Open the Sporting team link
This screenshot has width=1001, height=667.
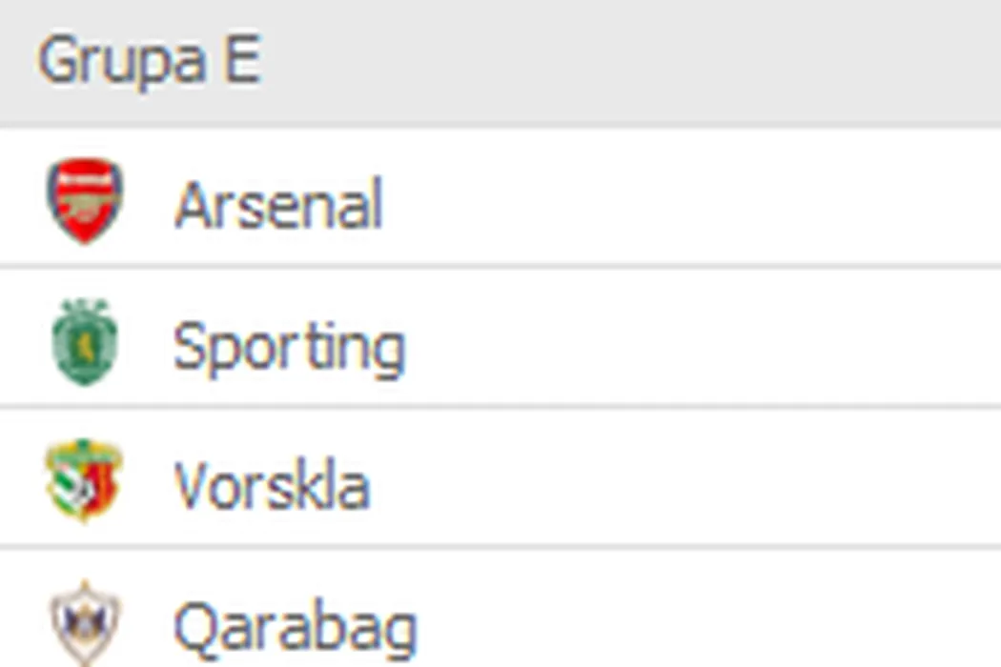(289, 346)
